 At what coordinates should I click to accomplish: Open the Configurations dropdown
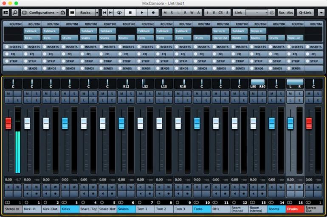pyautogui.click(x=43, y=12)
